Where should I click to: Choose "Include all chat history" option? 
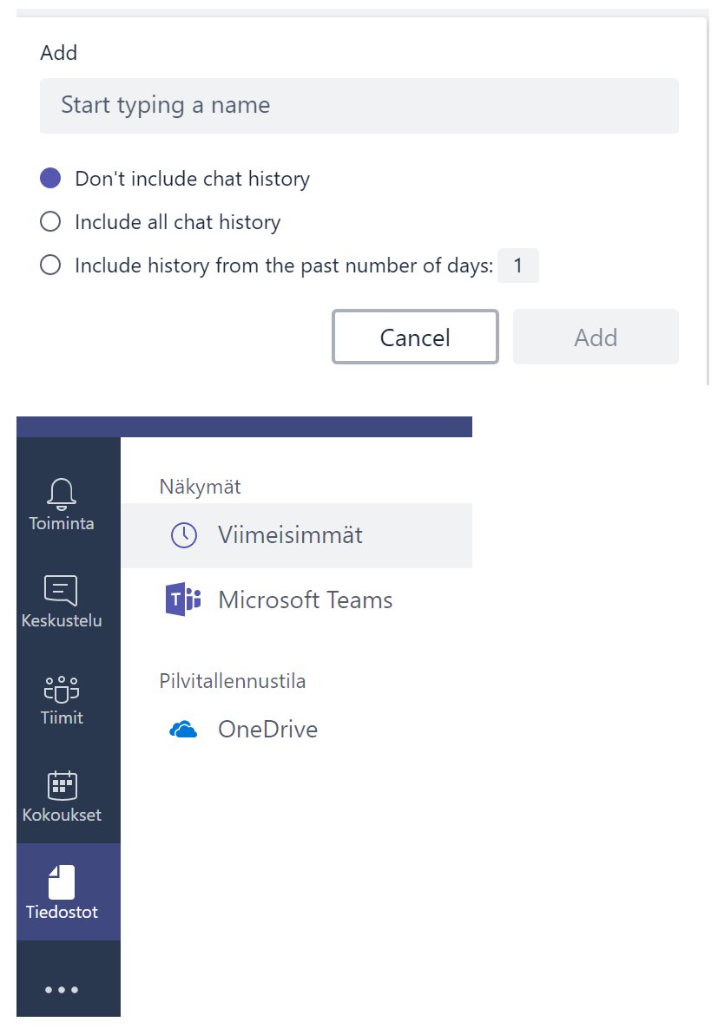pyautogui.click(x=50, y=222)
